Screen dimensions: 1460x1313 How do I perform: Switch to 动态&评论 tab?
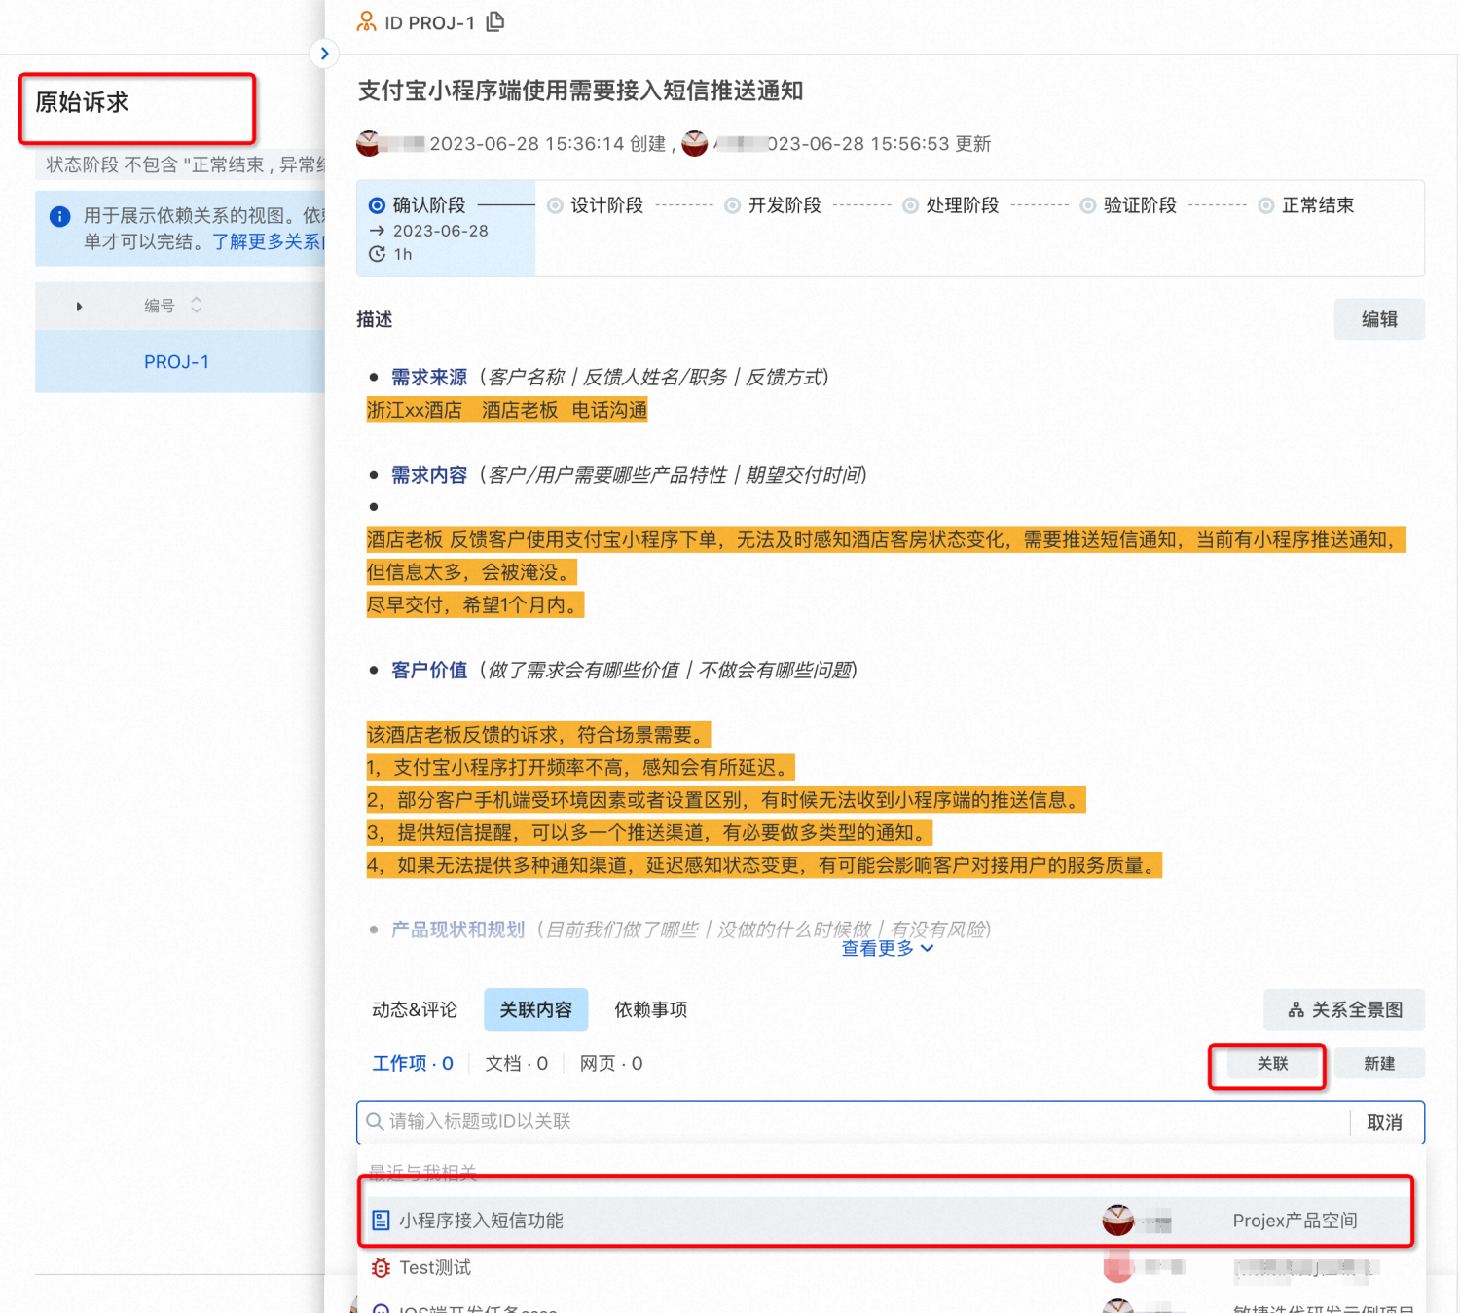click(415, 1010)
